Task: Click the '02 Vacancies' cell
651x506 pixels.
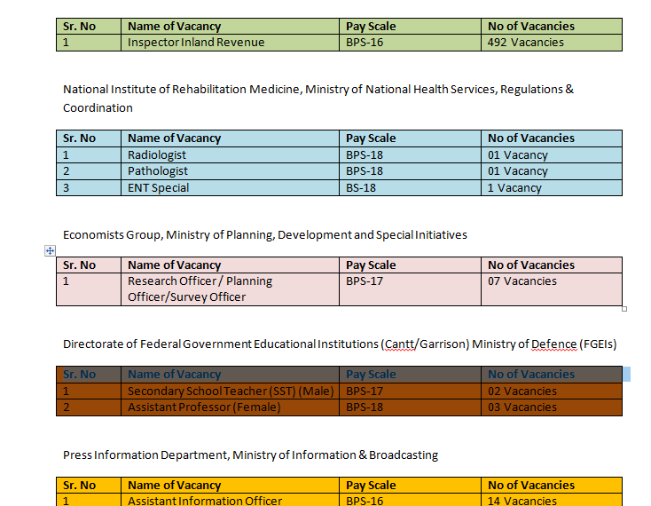Action: point(552,391)
